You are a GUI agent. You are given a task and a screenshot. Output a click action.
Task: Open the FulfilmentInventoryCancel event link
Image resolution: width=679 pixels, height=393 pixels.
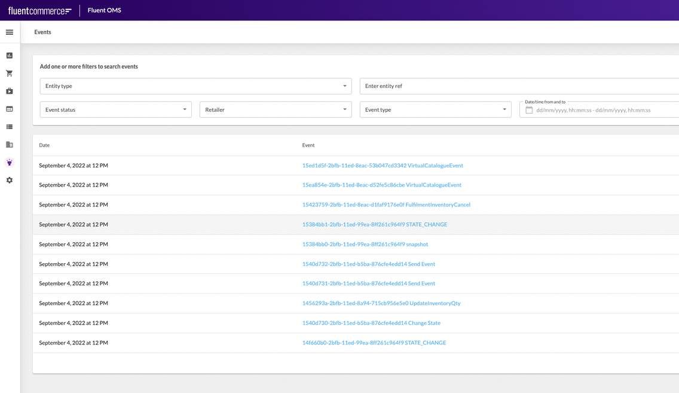[386, 205]
